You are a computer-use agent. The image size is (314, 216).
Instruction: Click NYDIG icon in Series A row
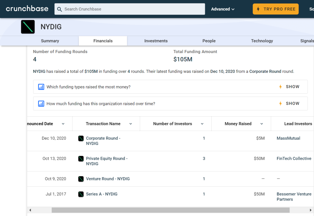point(81,194)
